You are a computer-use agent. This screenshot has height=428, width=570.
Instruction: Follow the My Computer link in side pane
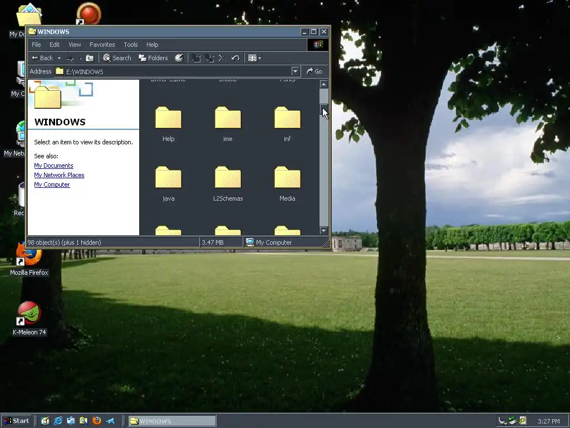click(52, 184)
